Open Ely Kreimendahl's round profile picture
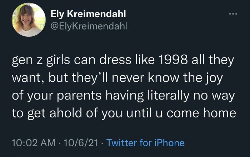Viewport: 250px width, 157px height. point(29,20)
